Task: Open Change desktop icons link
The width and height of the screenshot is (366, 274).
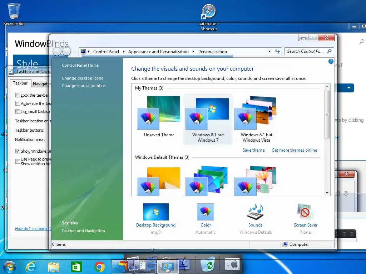Action: coord(83,78)
